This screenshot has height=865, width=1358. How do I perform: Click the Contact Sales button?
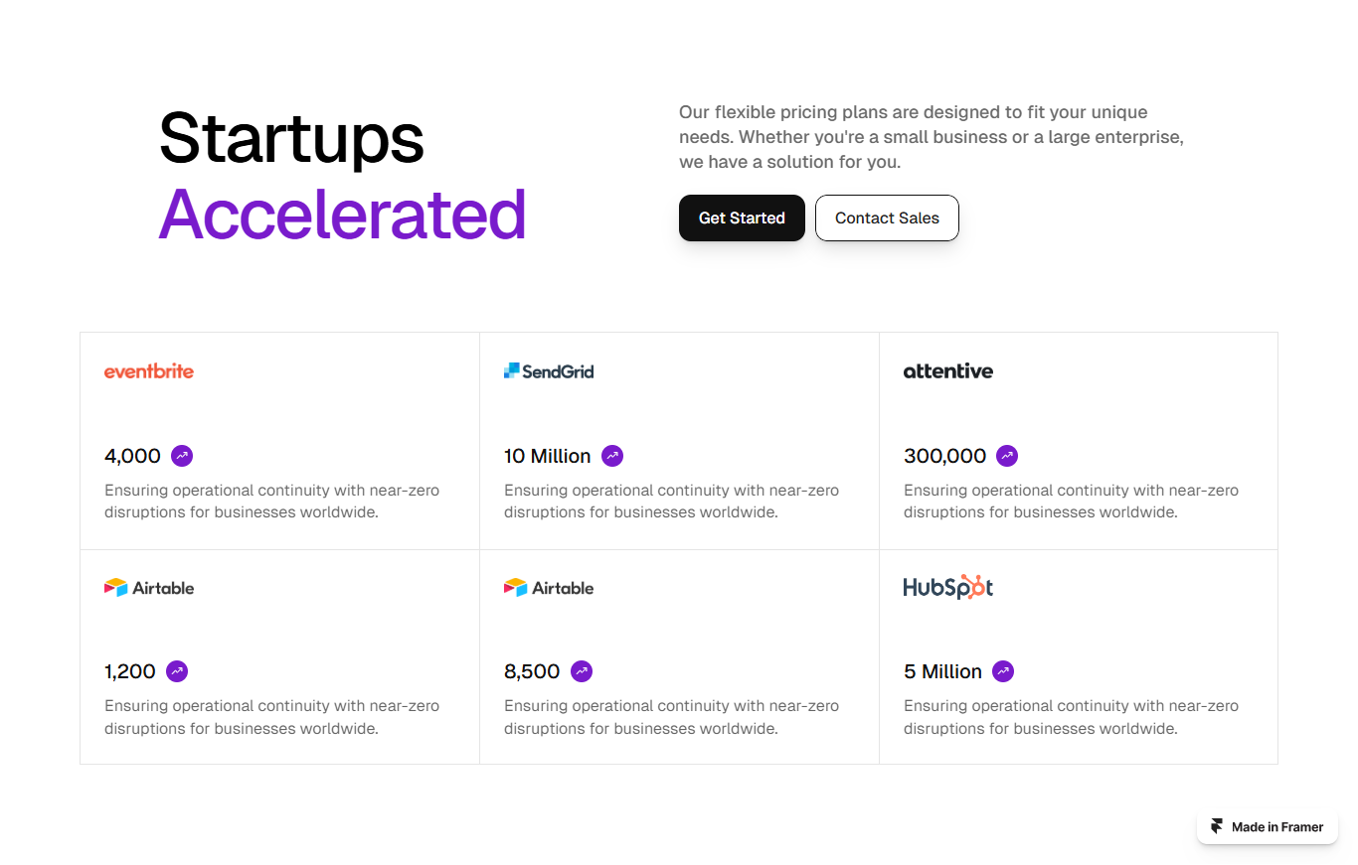pos(887,217)
